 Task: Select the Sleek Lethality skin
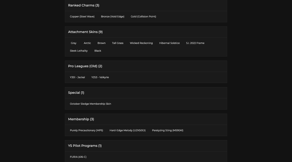[x=79, y=51]
